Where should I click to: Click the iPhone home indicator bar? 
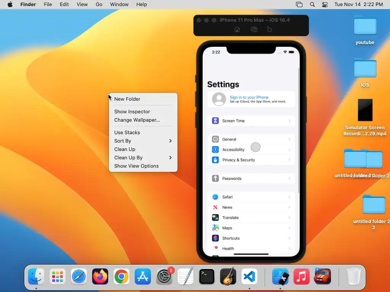coord(251,254)
